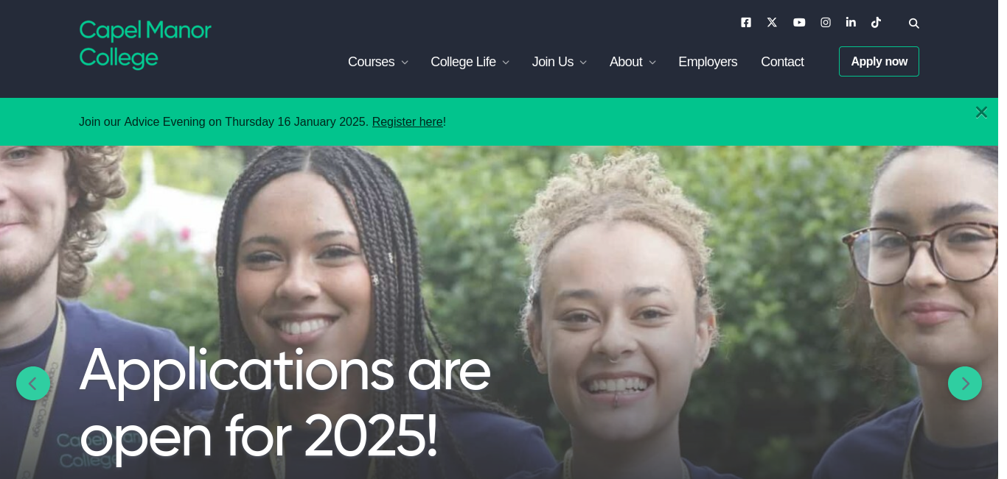The image size is (1007, 479).
Task: Open the YouTube social icon
Action: coord(799,22)
